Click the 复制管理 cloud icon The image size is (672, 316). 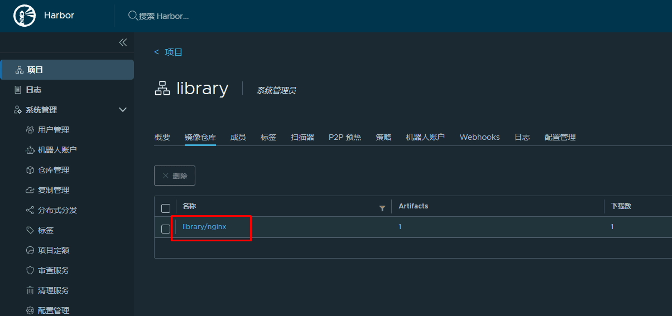tap(30, 190)
